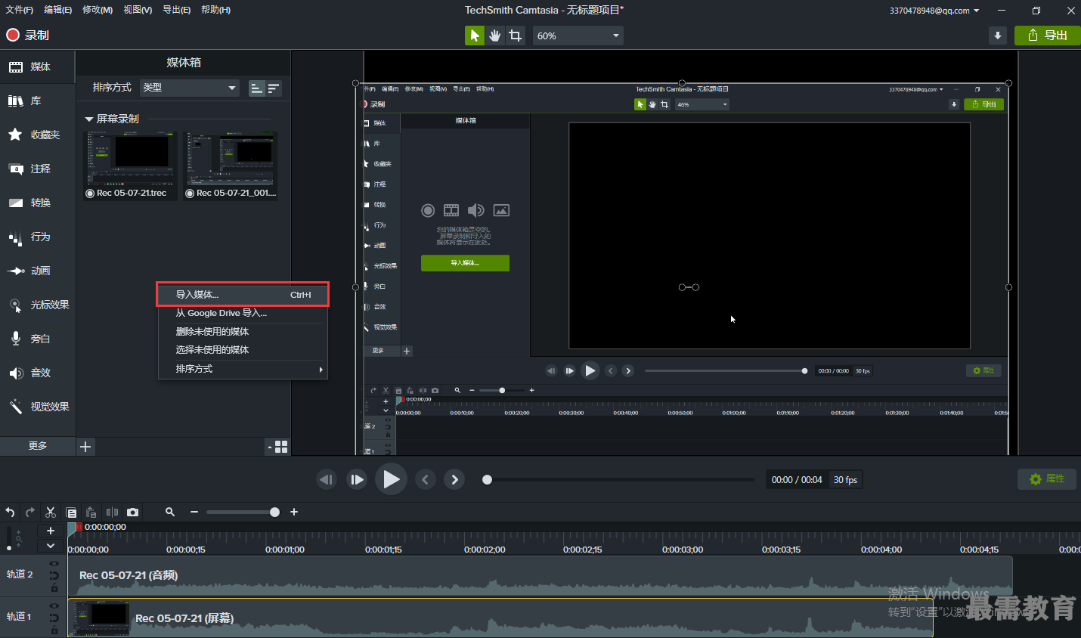Image resolution: width=1081 pixels, height=638 pixels.
Task: Toggle ascending sort order icon
Action: [257, 88]
